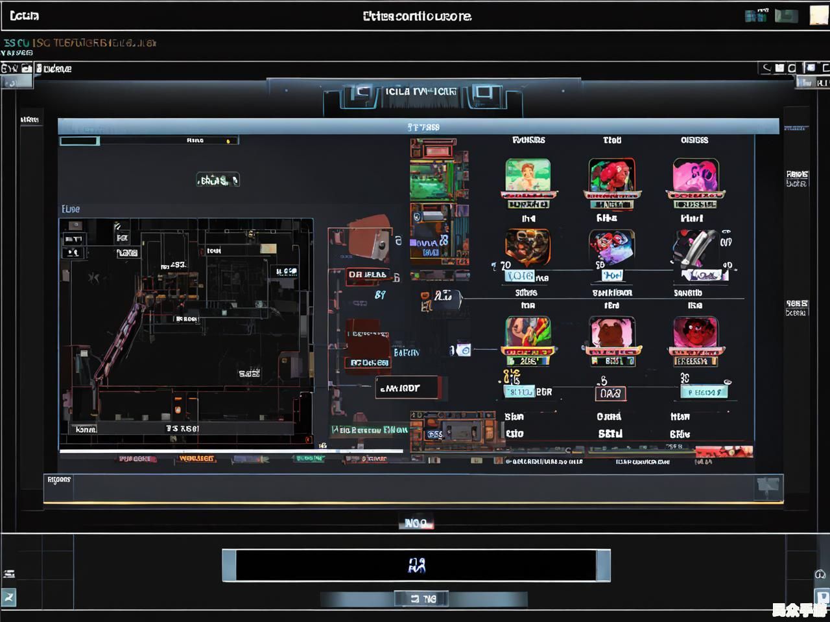Select the red demon face portrait
This screenshot has height=622, width=830.
tap(694, 333)
